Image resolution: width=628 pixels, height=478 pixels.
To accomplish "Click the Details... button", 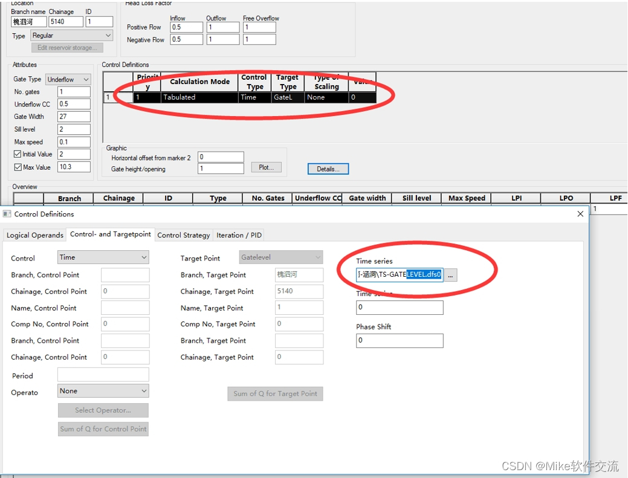I will point(328,169).
